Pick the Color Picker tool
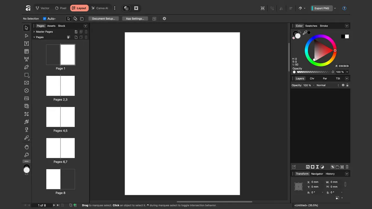The image size is (372, 209). pyautogui.click(x=26, y=138)
